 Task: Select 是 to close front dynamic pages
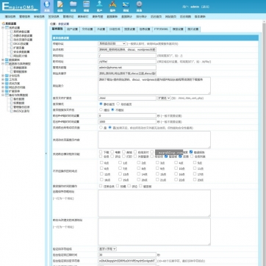pos(101,128)
